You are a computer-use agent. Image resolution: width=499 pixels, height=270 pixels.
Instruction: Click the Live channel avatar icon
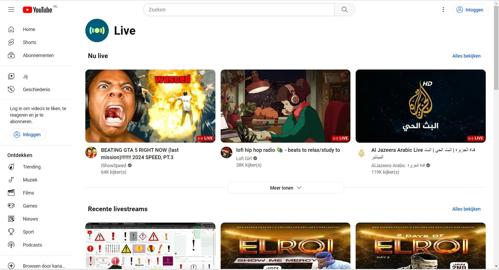[97, 30]
